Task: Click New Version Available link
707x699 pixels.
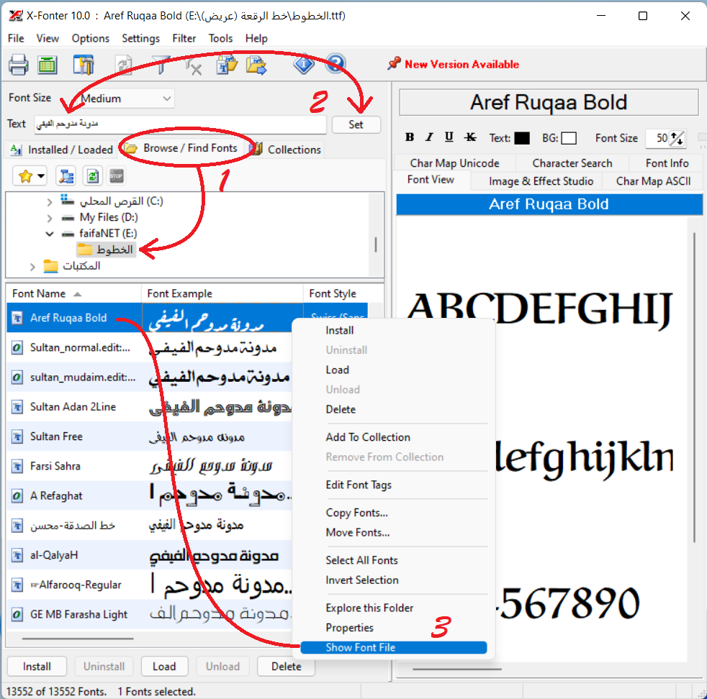Action: (x=461, y=65)
